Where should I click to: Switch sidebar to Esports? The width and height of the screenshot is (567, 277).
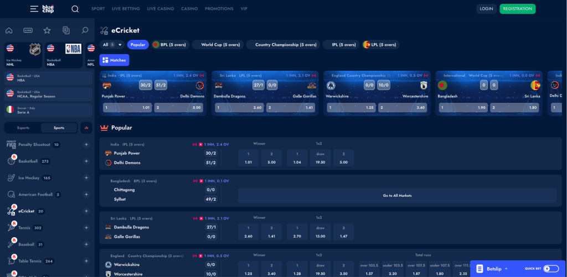(x=23, y=128)
